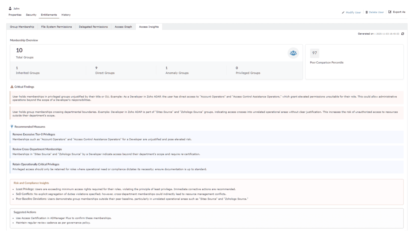Switch to the History tab
The width and height of the screenshot is (415, 236).
point(66,15)
